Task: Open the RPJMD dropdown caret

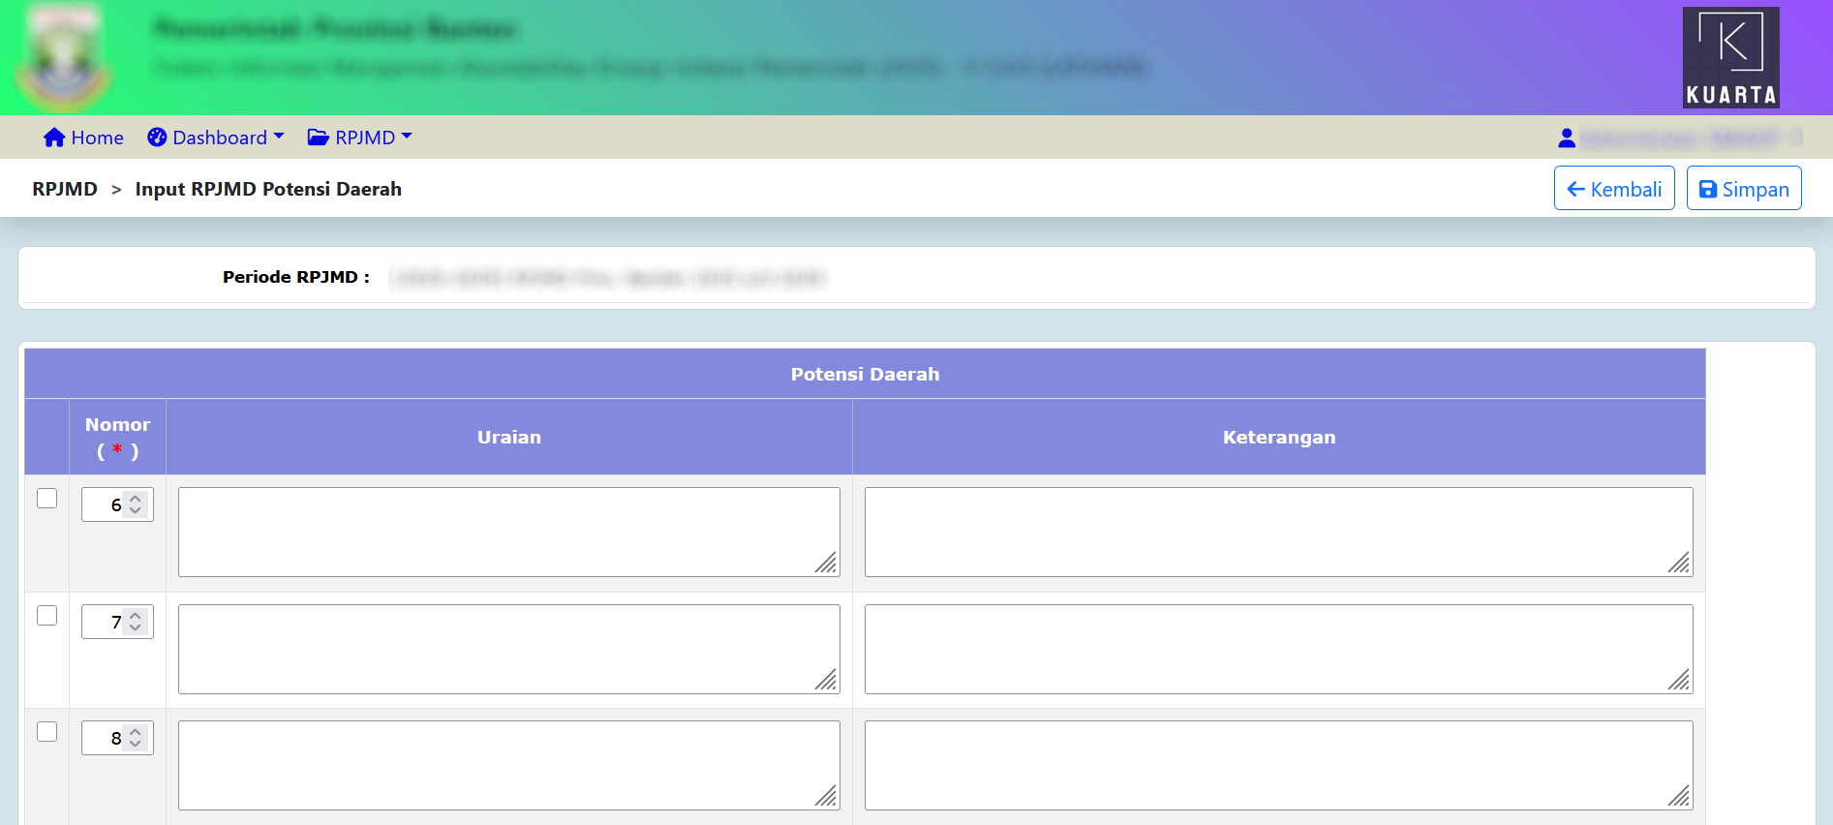Action: pos(407,137)
